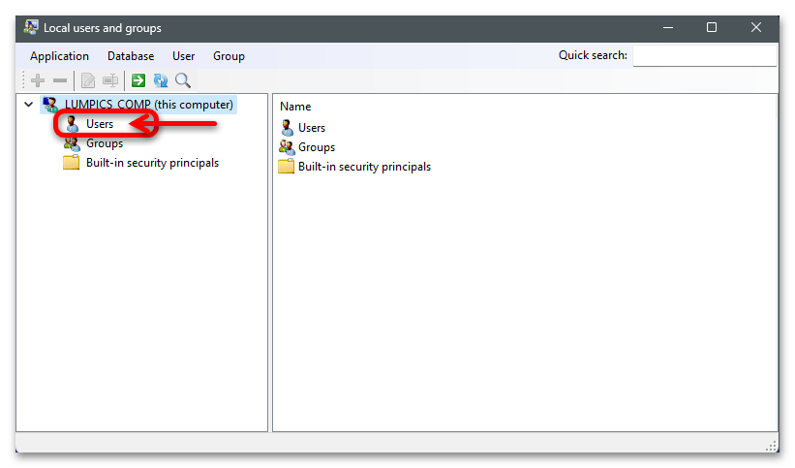Click the rename toolbar icon
The height and width of the screenshot is (468, 795).
point(110,80)
